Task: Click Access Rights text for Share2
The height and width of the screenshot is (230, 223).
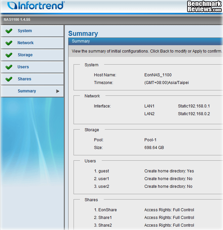Action: [x=169, y=225]
